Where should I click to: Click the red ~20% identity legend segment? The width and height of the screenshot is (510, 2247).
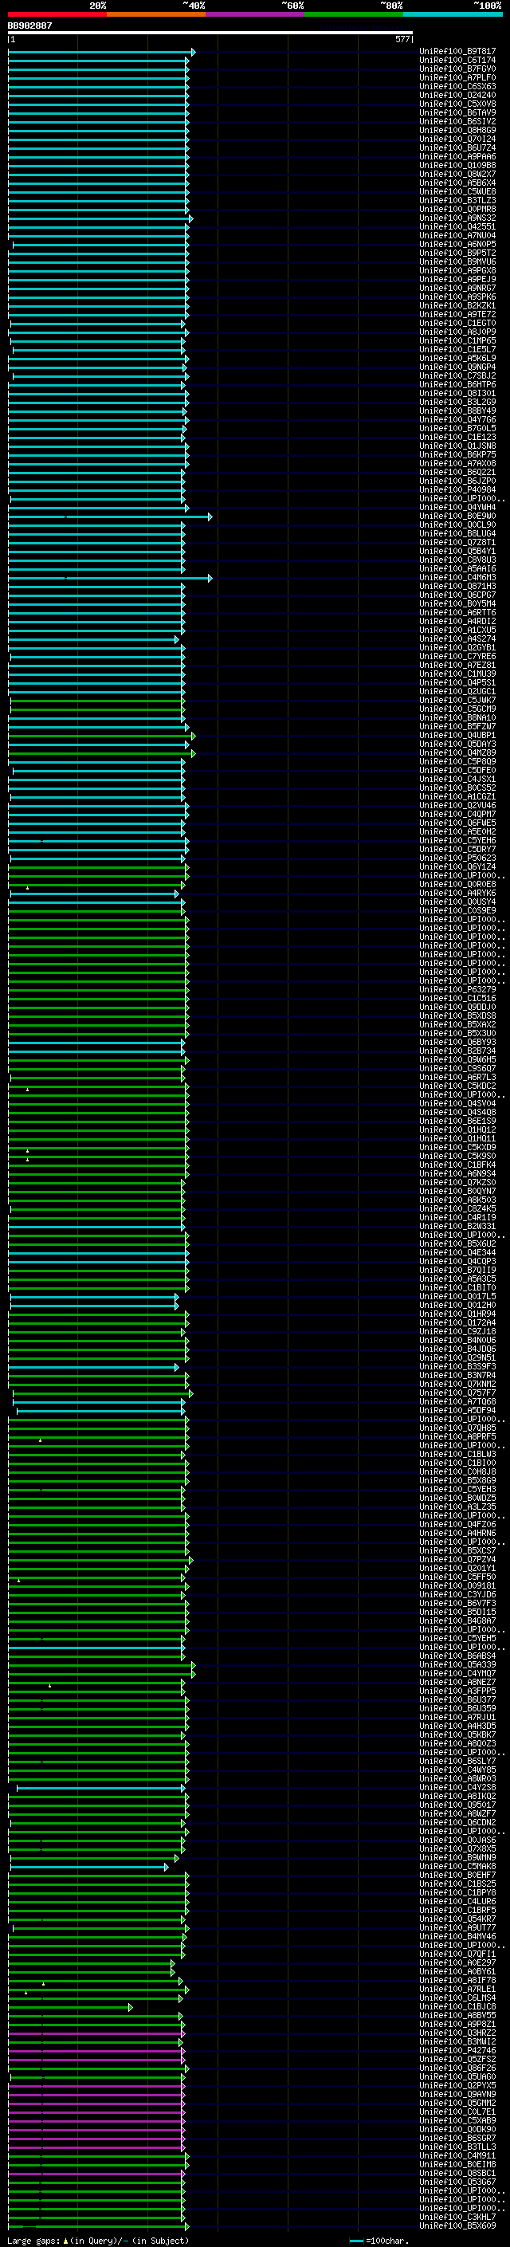57,14
